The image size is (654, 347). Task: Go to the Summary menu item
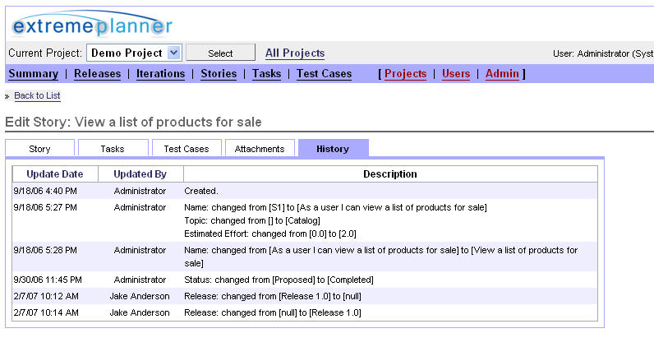coord(33,74)
